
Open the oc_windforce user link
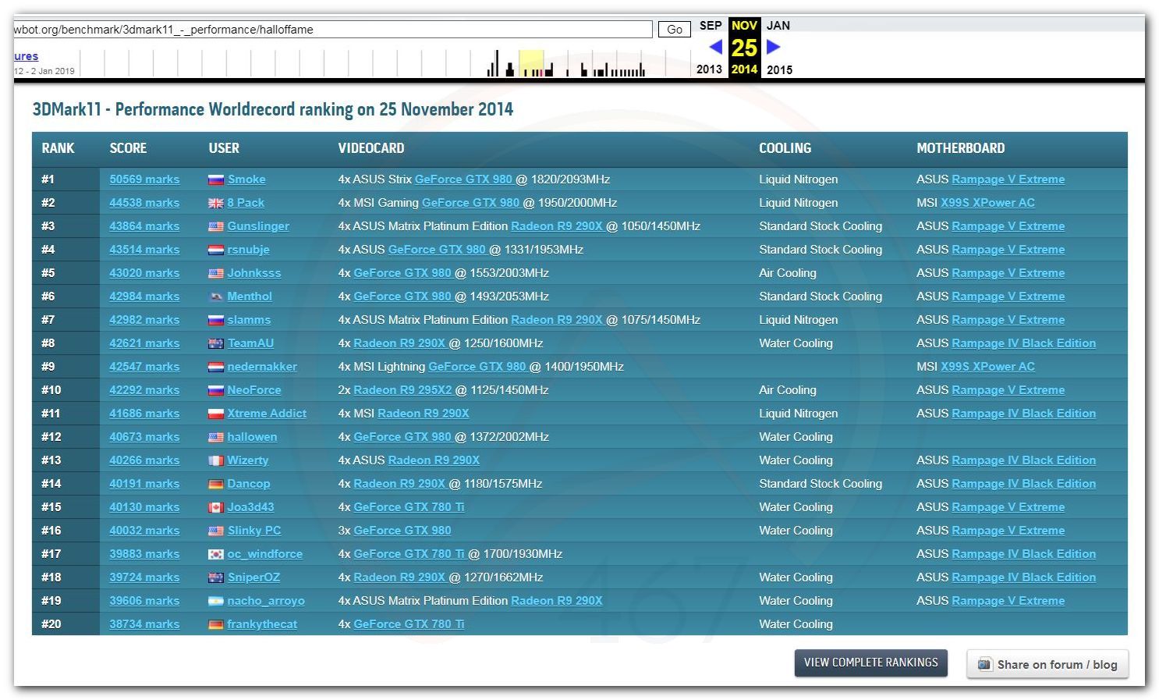(x=265, y=554)
